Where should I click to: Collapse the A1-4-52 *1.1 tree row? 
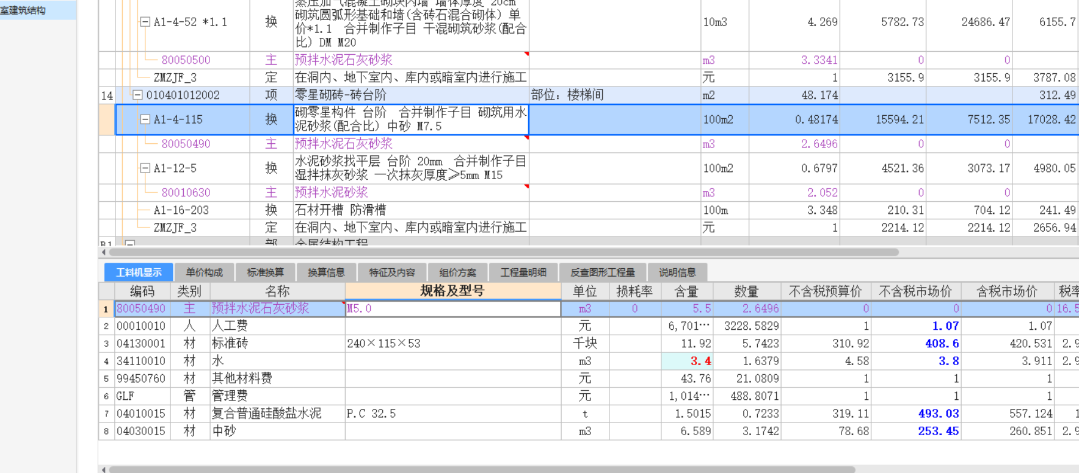pyautogui.click(x=145, y=22)
